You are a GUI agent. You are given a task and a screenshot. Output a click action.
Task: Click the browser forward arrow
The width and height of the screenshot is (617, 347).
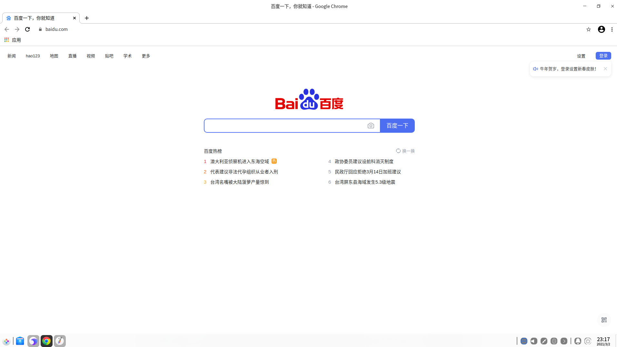point(17,29)
